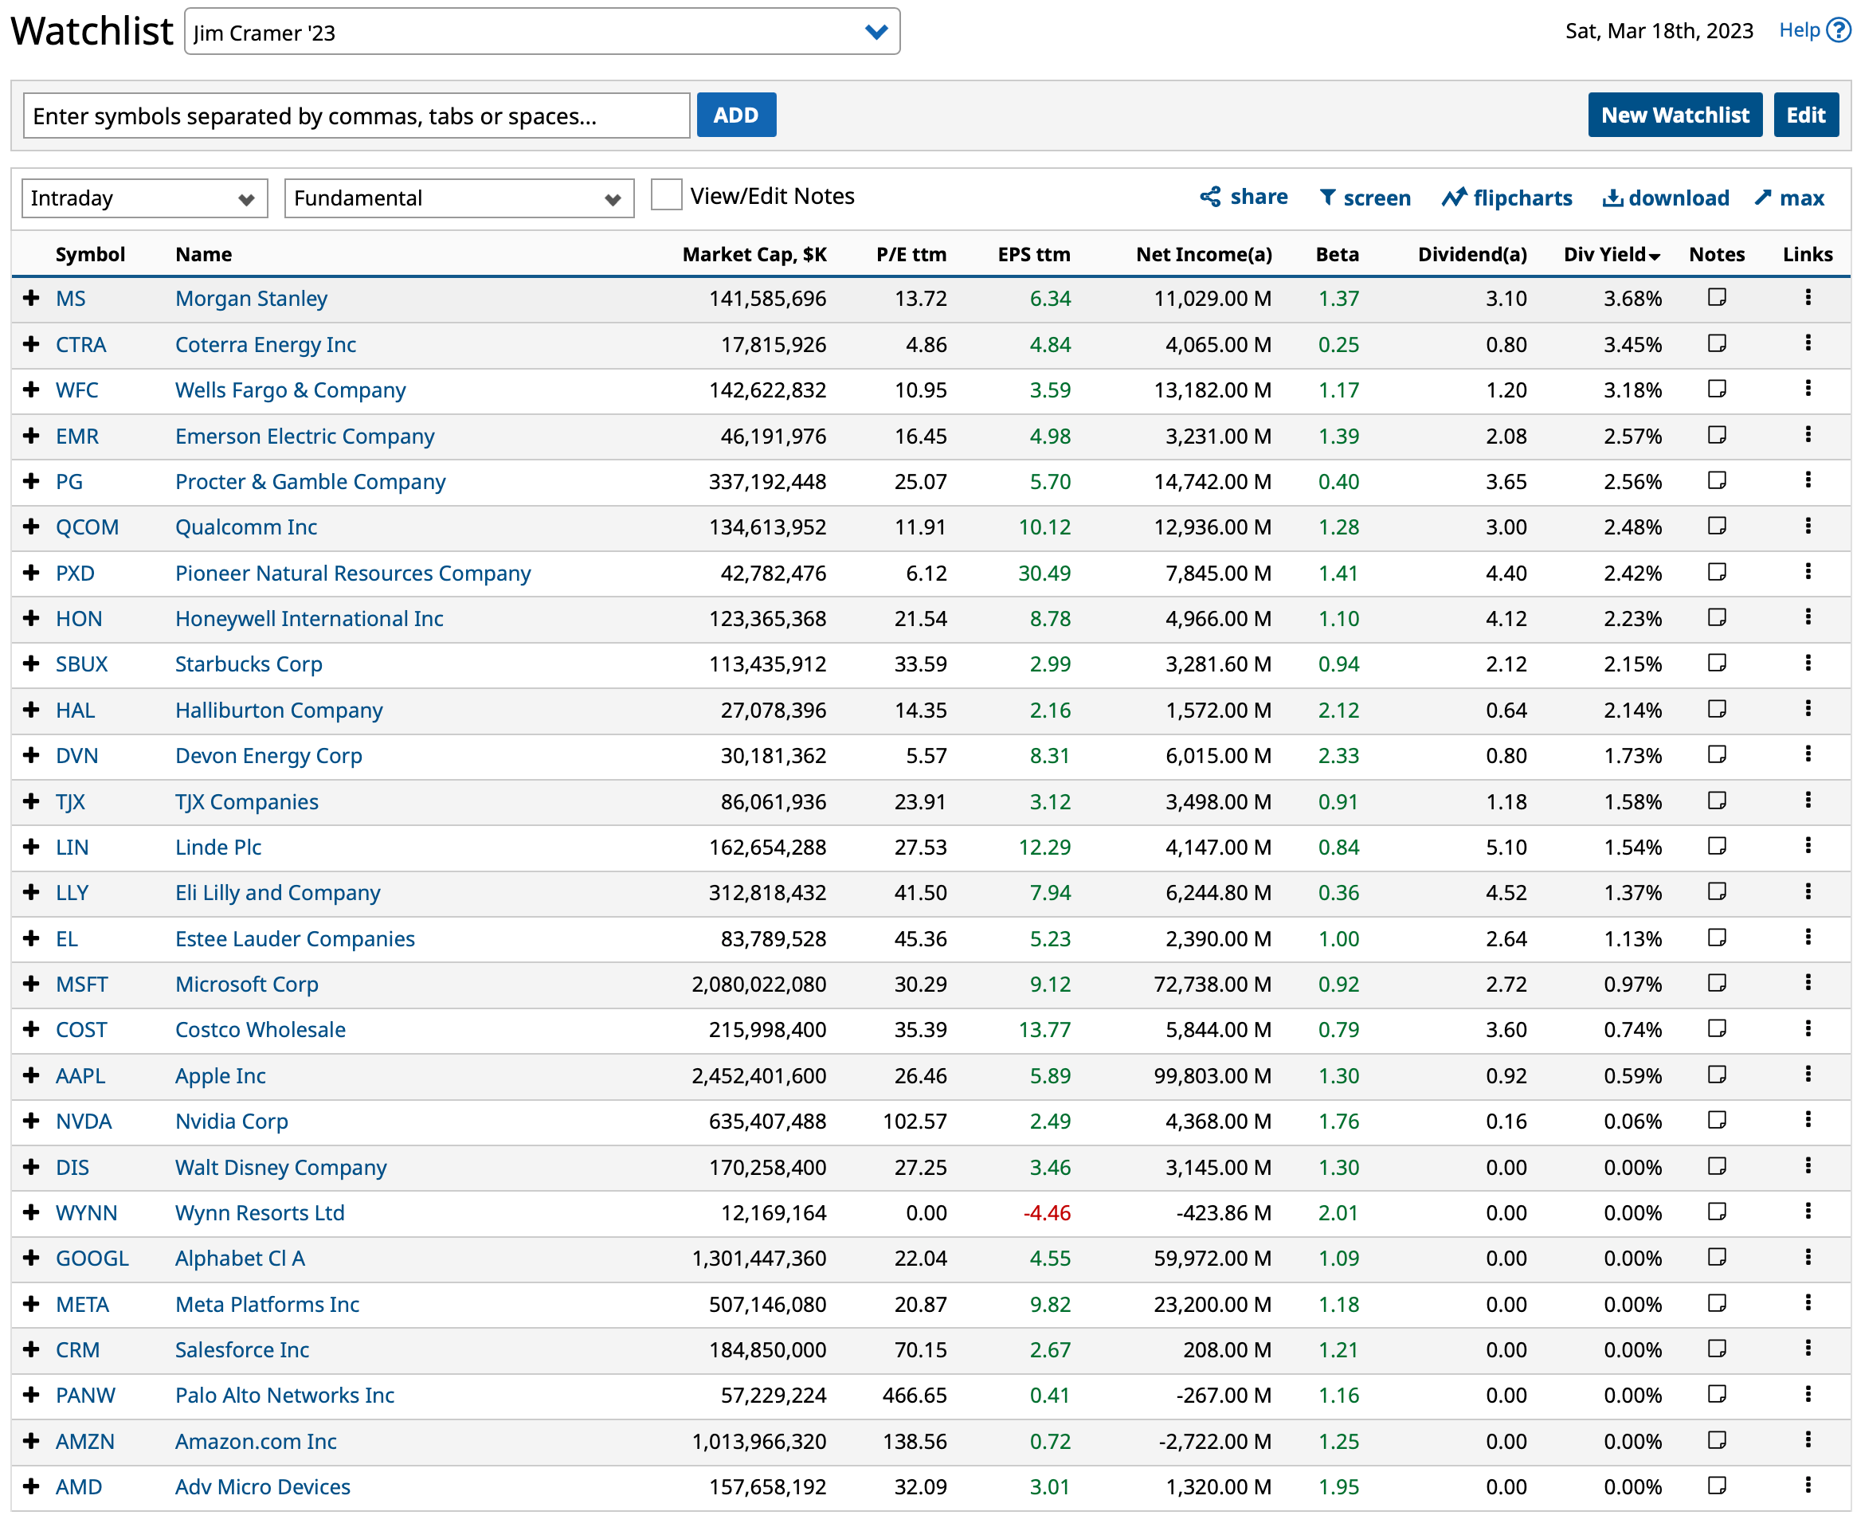The height and width of the screenshot is (1523, 1853).
Task: Maximize table with max link
Action: 1789,198
